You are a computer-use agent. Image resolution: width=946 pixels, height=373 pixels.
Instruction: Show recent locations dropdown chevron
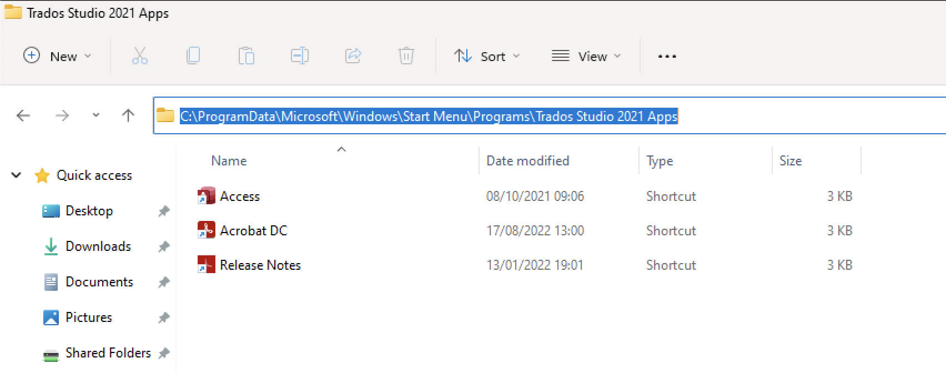coord(96,115)
